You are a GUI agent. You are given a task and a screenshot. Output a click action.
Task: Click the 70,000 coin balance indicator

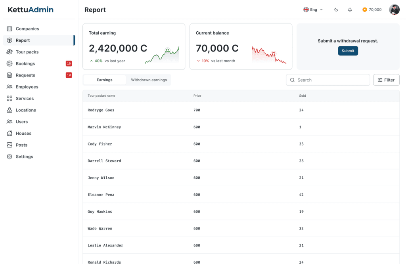(x=372, y=10)
